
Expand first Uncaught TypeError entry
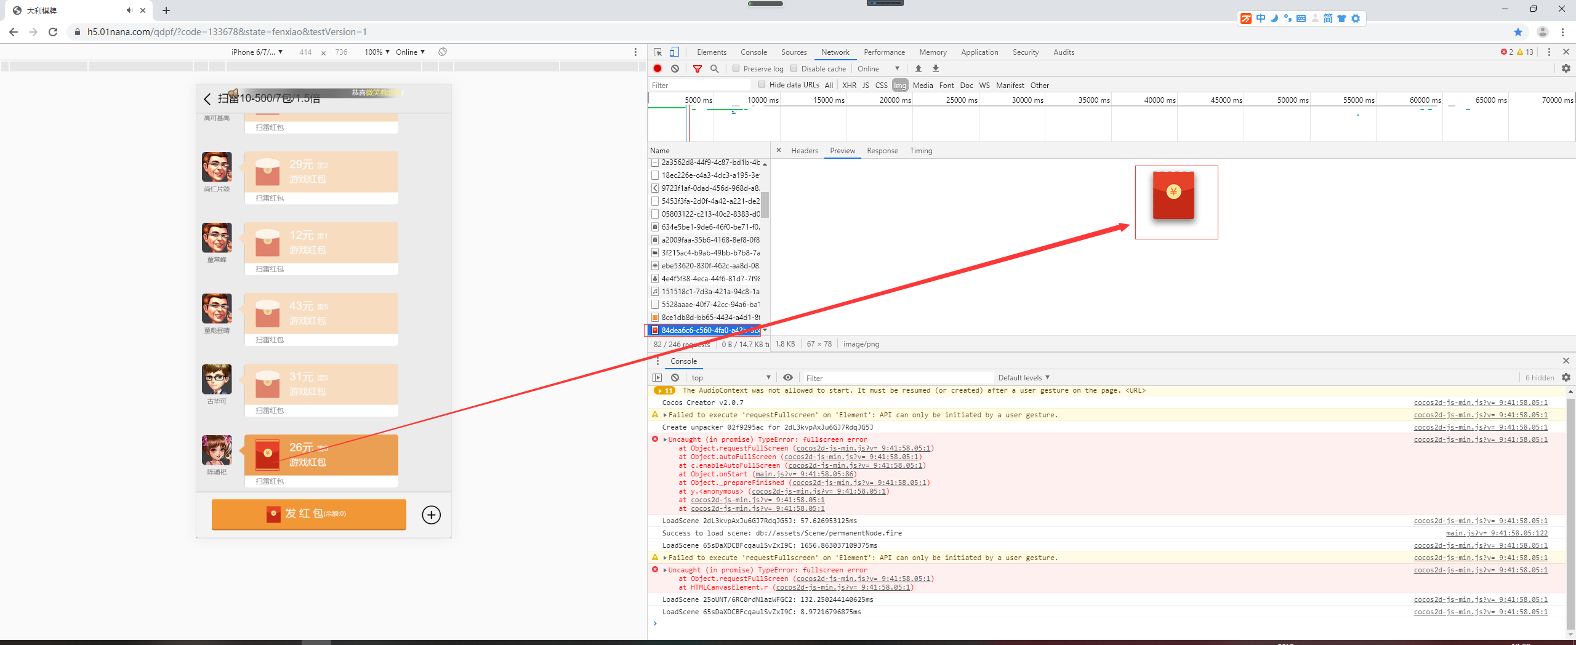(x=665, y=439)
